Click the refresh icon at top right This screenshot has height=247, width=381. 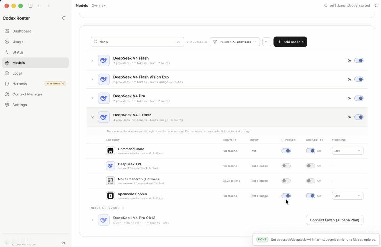coord(377,6)
